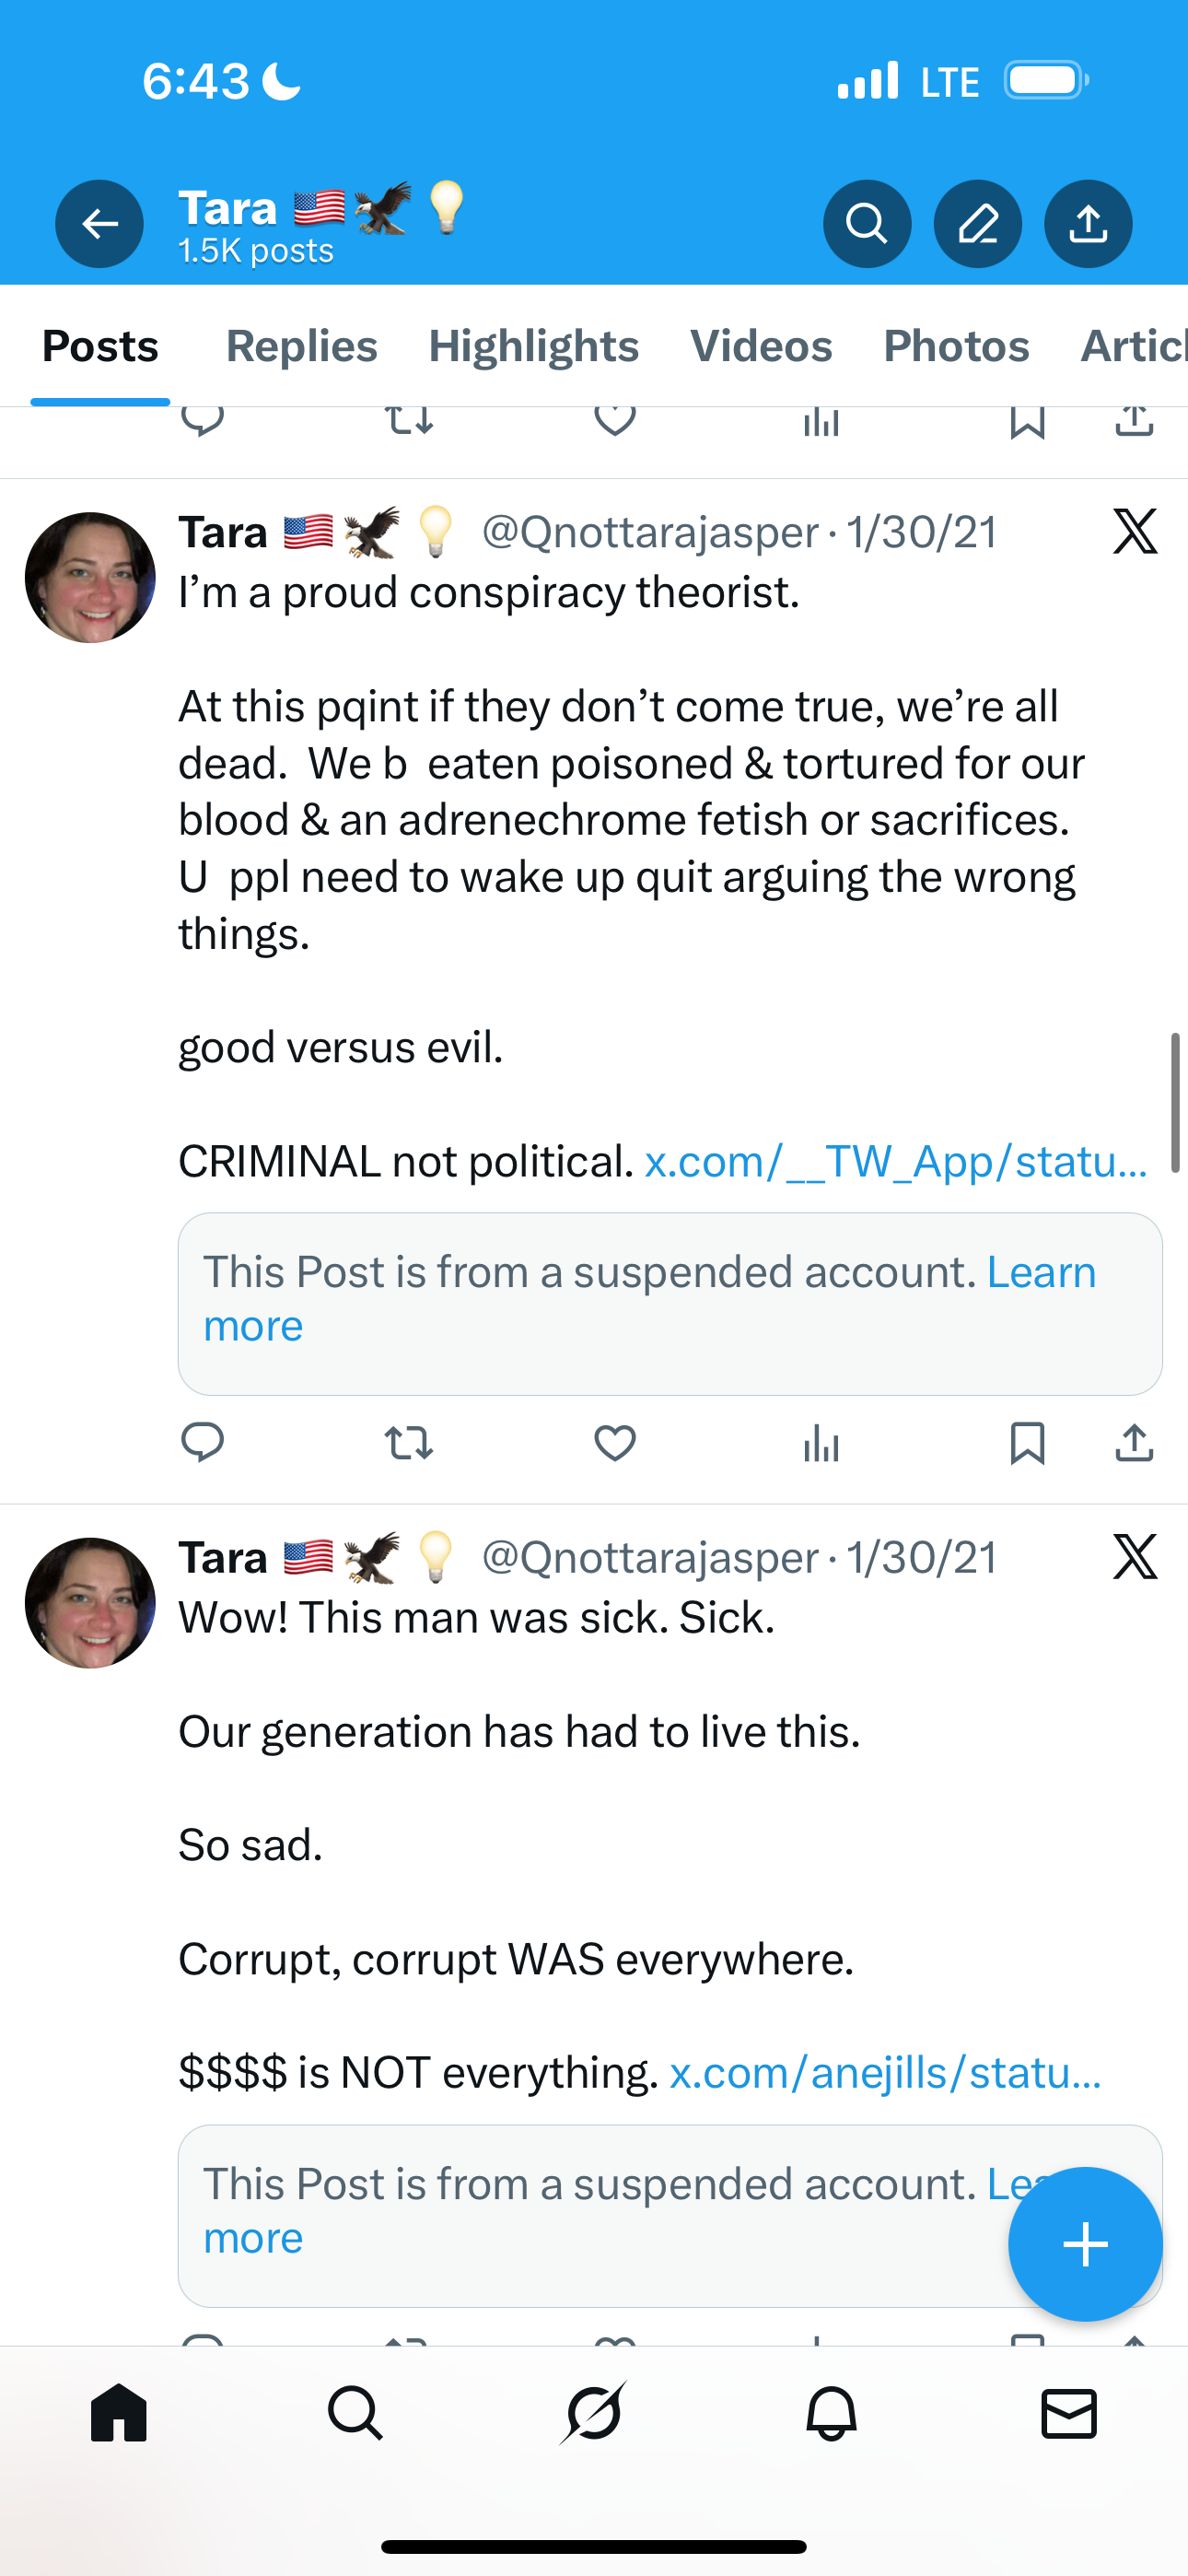The width and height of the screenshot is (1188, 2576).
Task: Open notifications bell in bottom bar
Action: click(831, 2414)
